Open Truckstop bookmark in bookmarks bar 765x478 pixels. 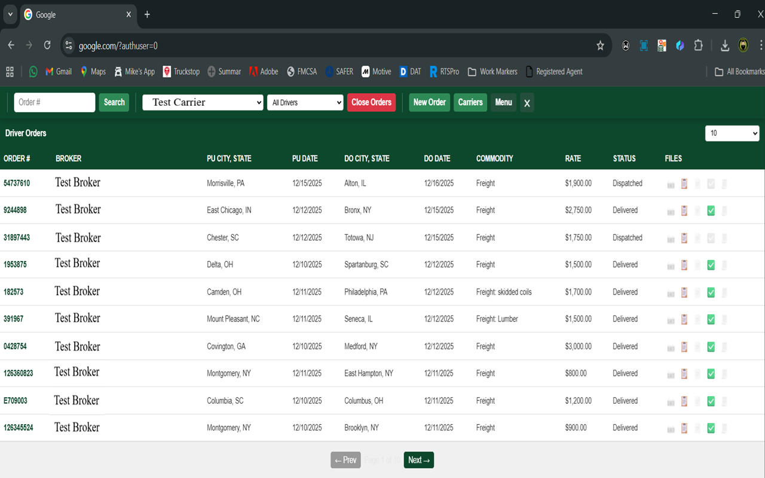[x=181, y=72]
